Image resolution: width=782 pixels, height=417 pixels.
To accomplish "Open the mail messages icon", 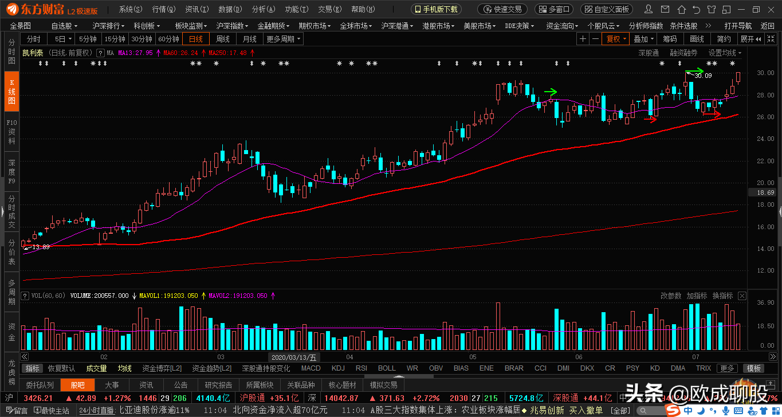I will 664,9.
